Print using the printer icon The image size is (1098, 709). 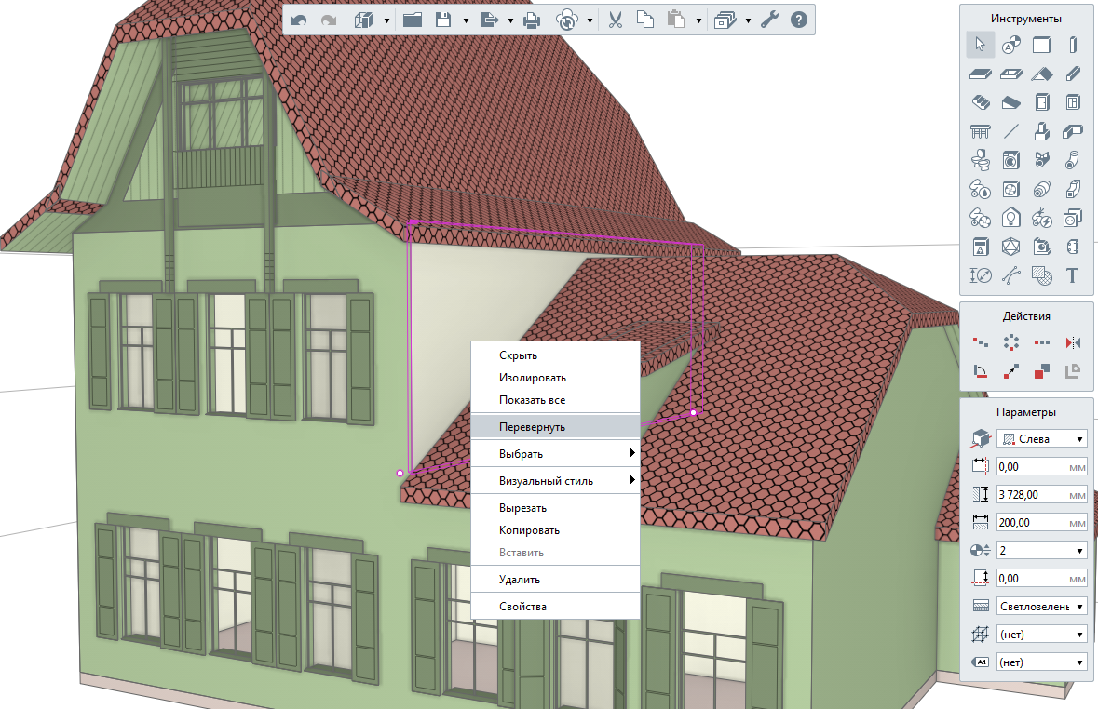[x=532, y=20]
